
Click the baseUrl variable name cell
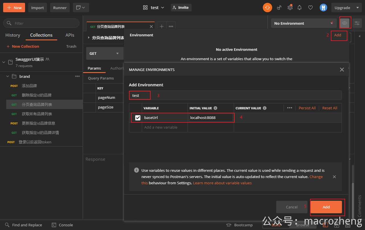(x=165, y=118)
